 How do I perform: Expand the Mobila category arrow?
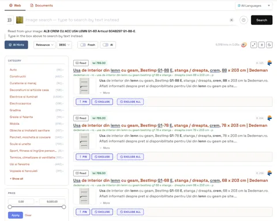point(63,124)
